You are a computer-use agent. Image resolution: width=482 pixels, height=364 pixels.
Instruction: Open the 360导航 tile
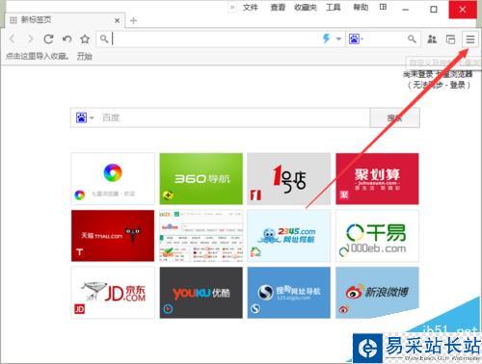(x=201, y=179)
